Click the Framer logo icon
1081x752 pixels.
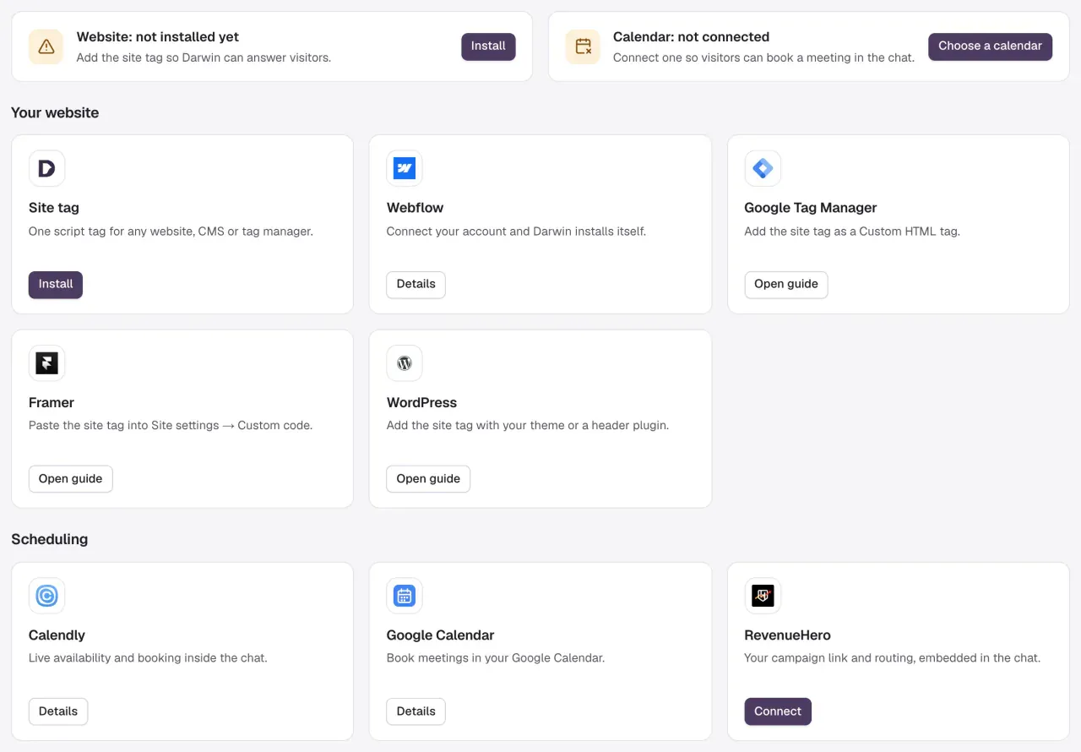point(46,363)
